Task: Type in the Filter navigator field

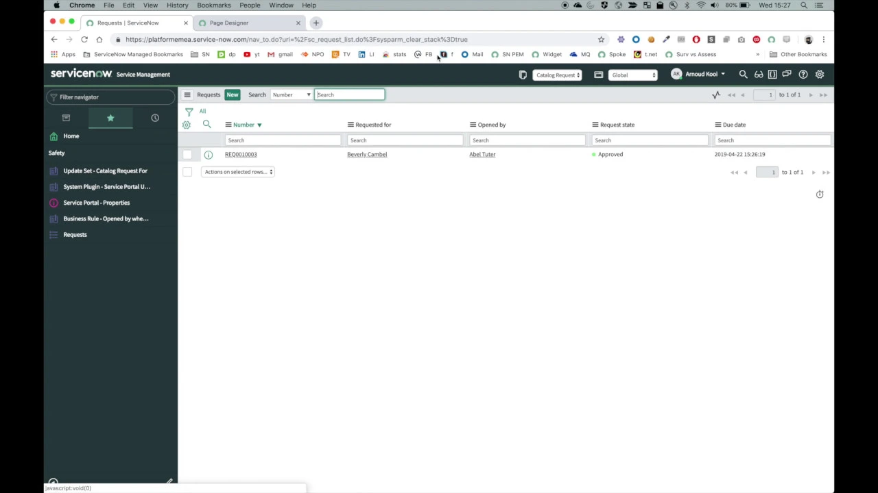Action: pos(110,97)
